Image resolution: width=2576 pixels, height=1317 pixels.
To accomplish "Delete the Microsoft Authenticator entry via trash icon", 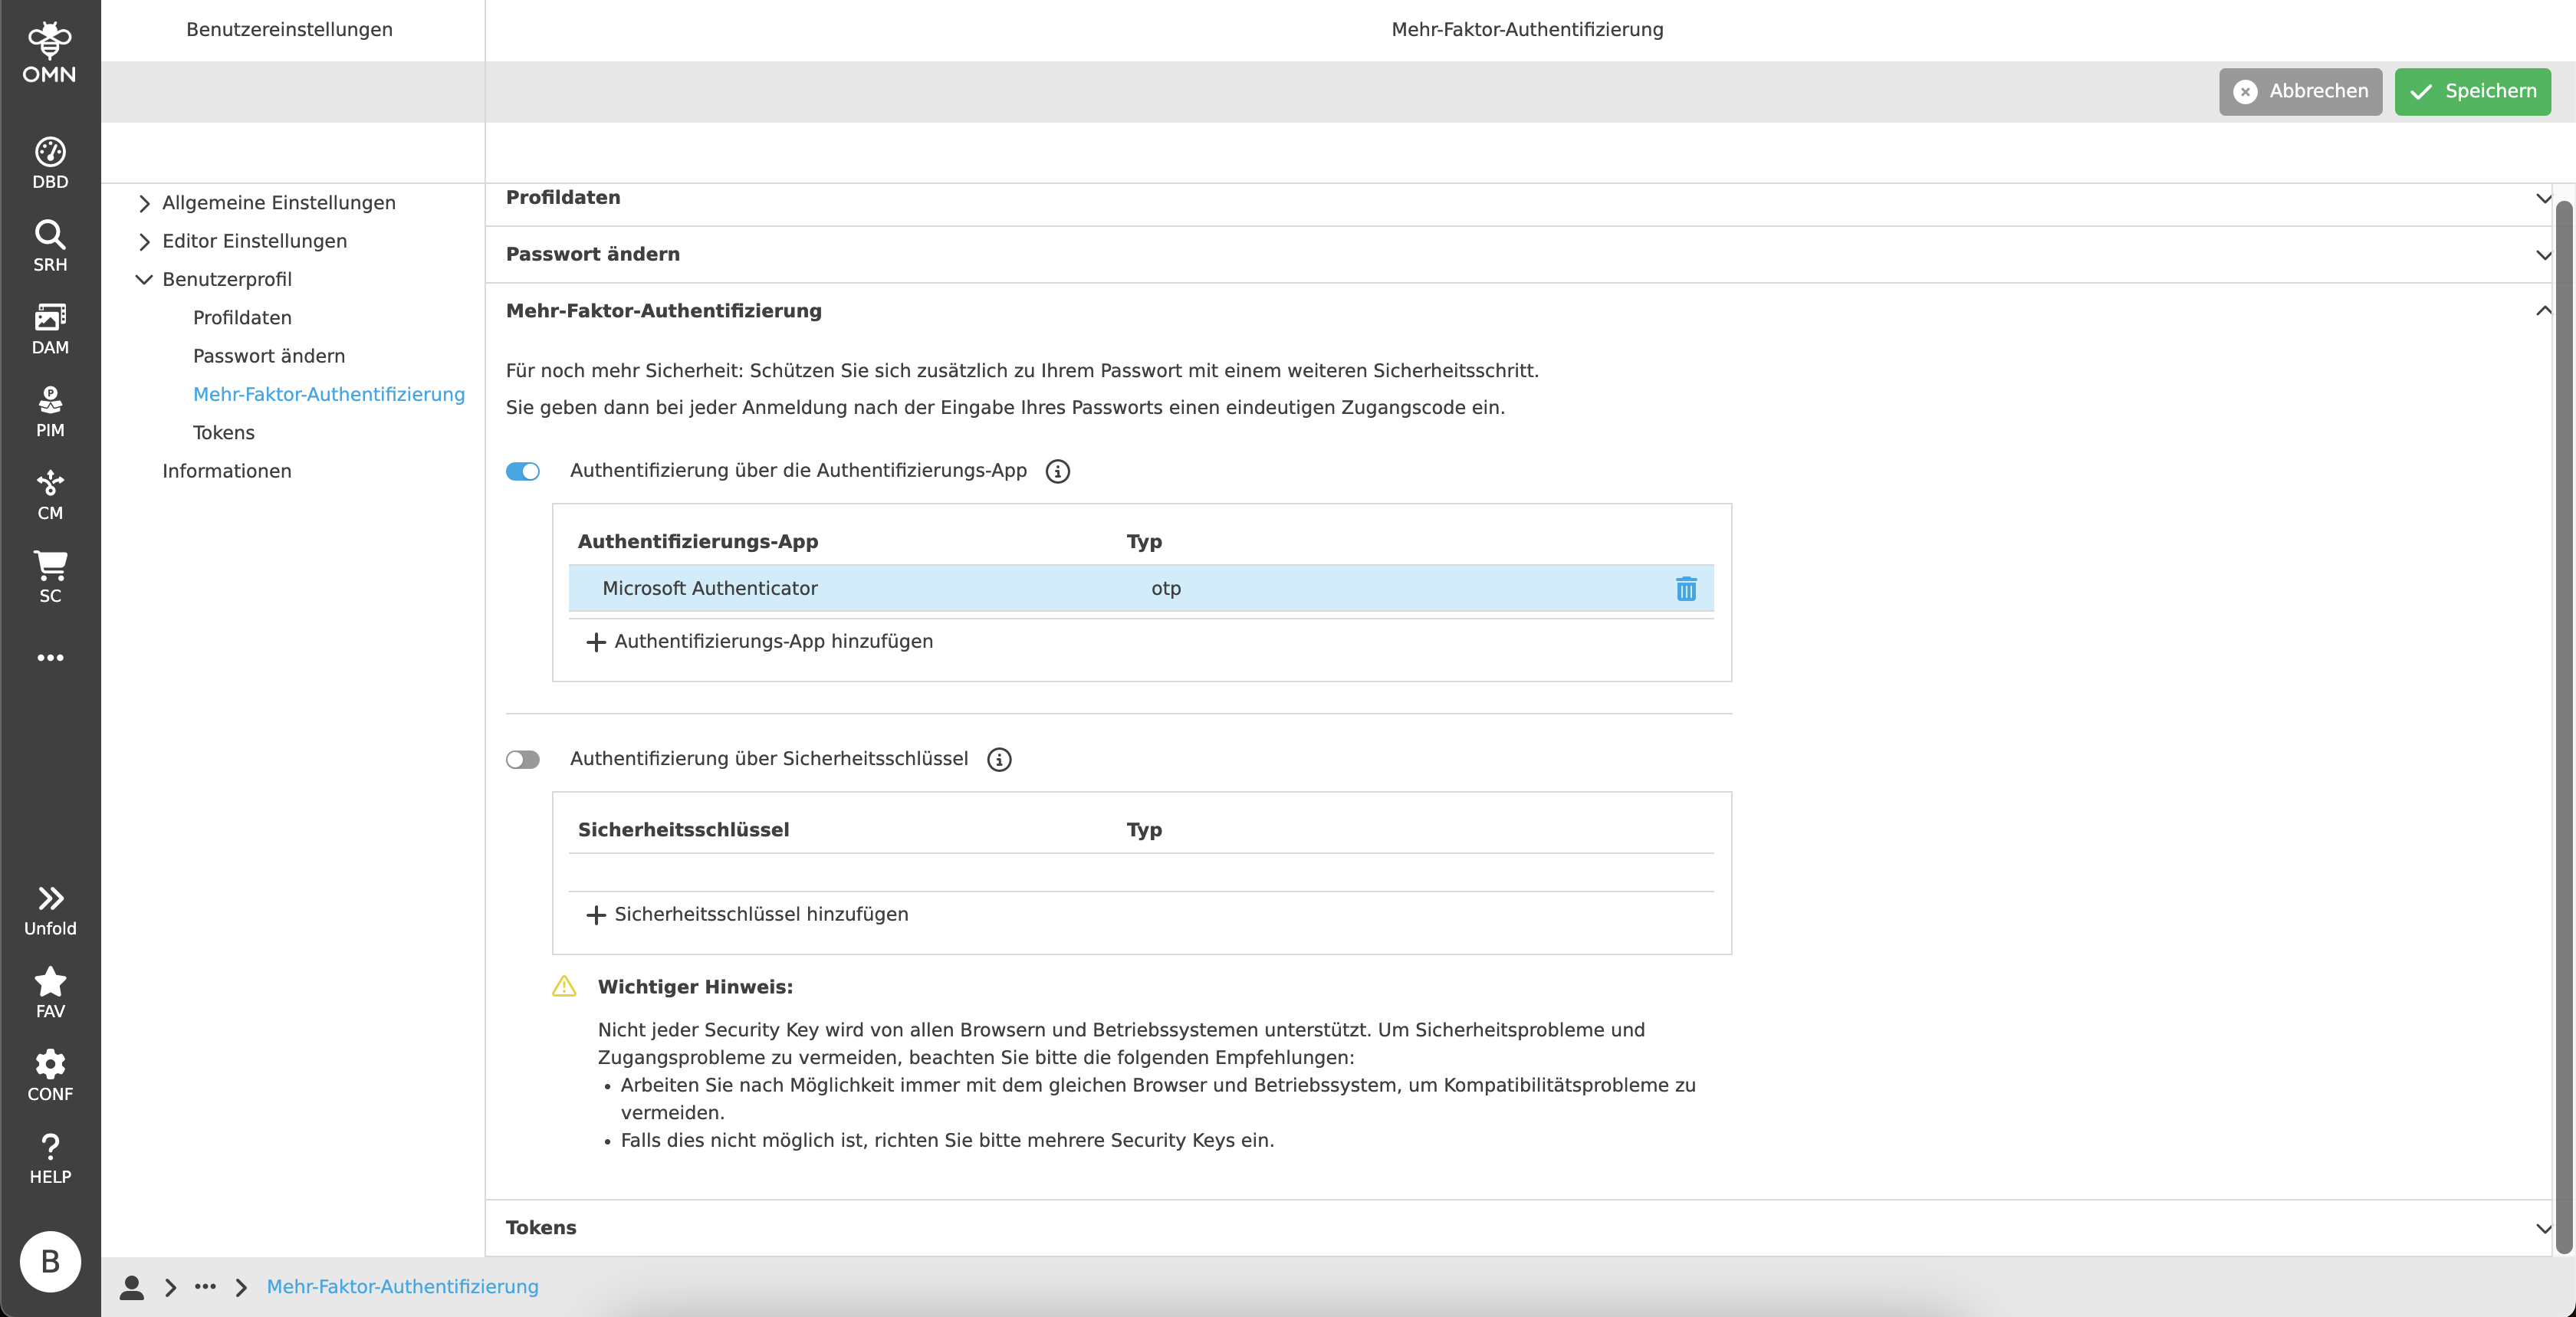I will [1686, 589].
